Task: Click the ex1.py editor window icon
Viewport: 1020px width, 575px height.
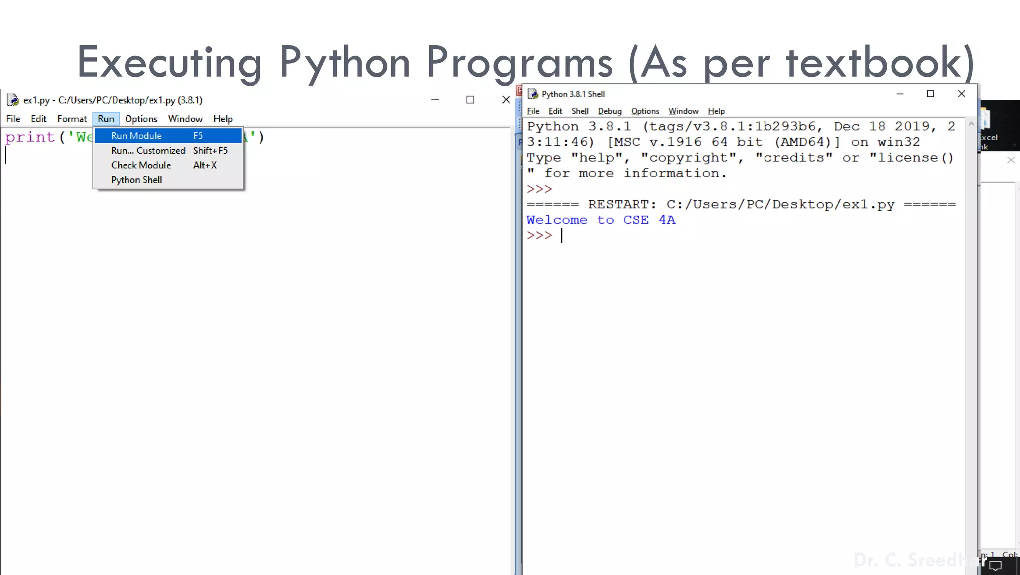Action: [13, 100]
